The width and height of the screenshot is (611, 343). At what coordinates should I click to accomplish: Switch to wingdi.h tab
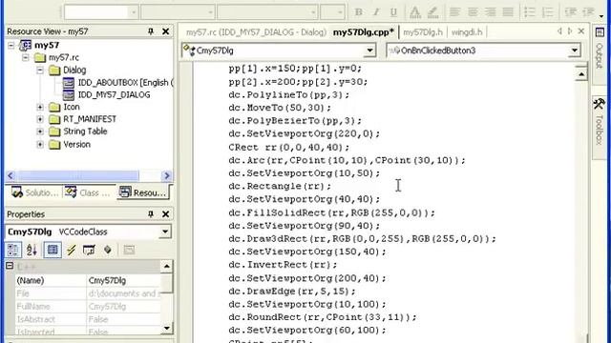467,32
